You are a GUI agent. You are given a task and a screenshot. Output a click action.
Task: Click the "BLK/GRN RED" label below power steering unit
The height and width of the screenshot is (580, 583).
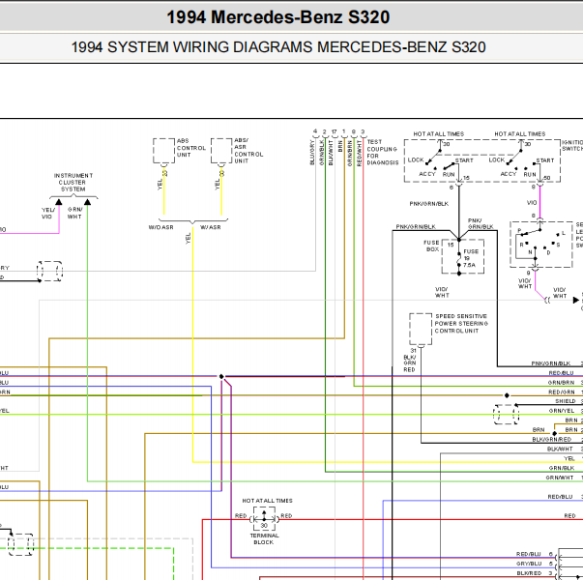(x=409, y=362)
